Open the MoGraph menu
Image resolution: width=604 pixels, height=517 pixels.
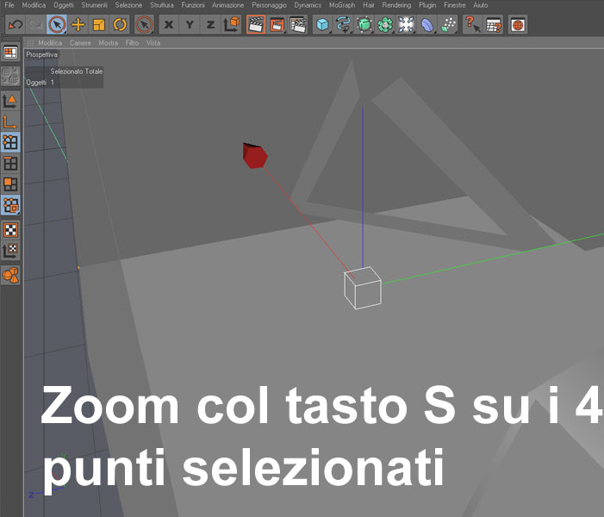(x=342, y=5)
